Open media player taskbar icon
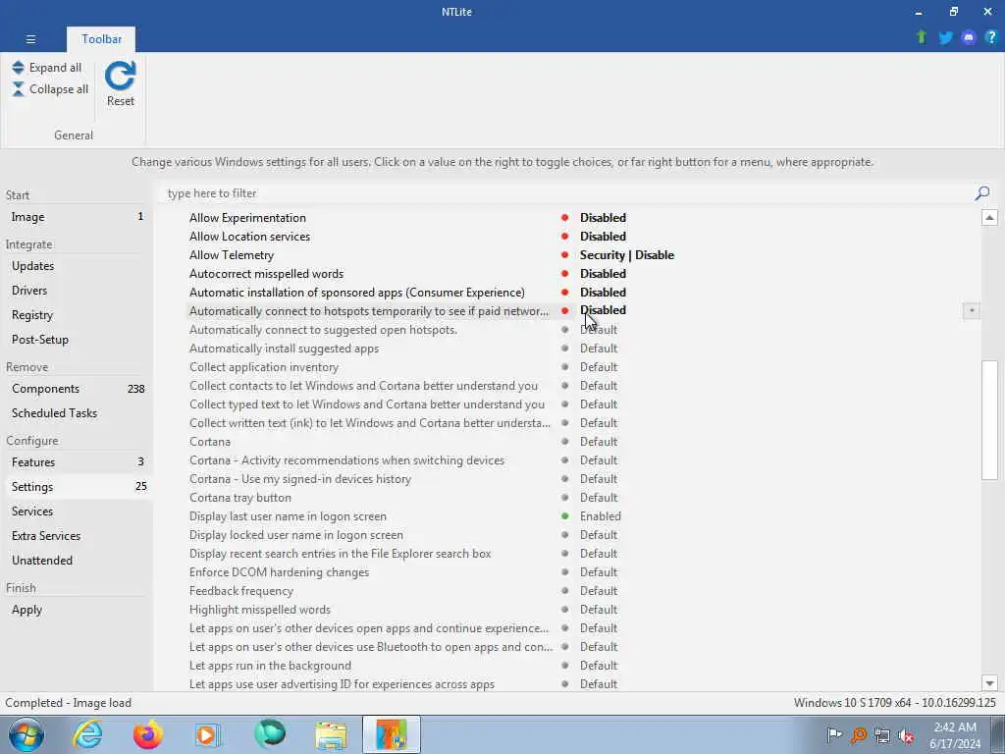Viewport: 1005px width, 754px height. point(206,734)
